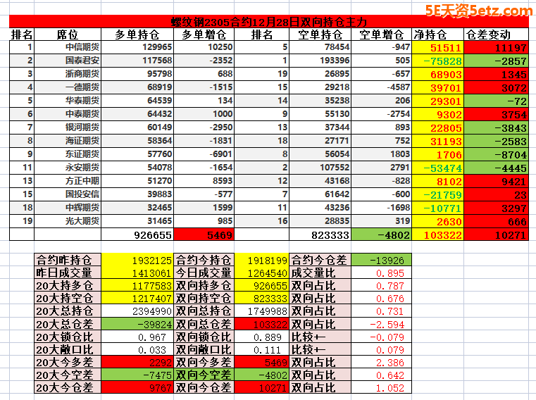The image size is (536, 400).
Task: Select the cell 国投安信
Action: coord(68,194)
